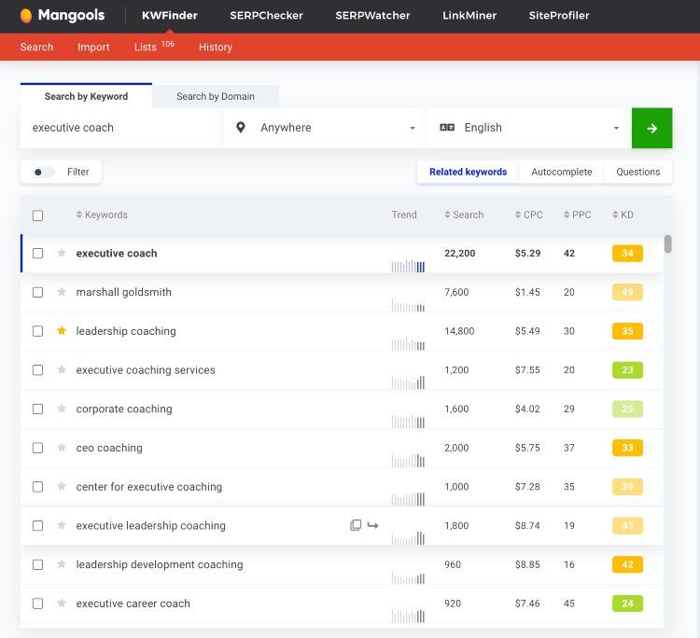Check executive coaching services row checkbox
Screen dimensions: 700x638
click(38, 370)
